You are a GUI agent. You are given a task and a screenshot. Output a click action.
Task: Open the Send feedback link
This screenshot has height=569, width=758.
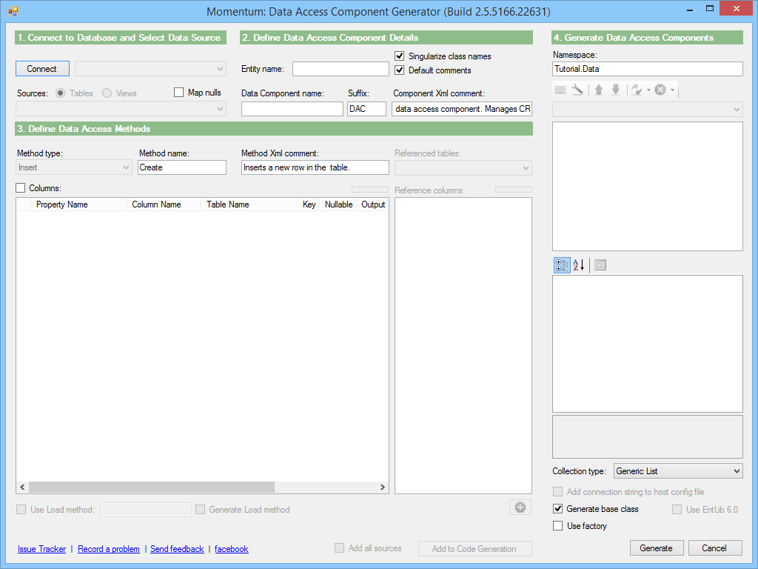coord(177,549)
